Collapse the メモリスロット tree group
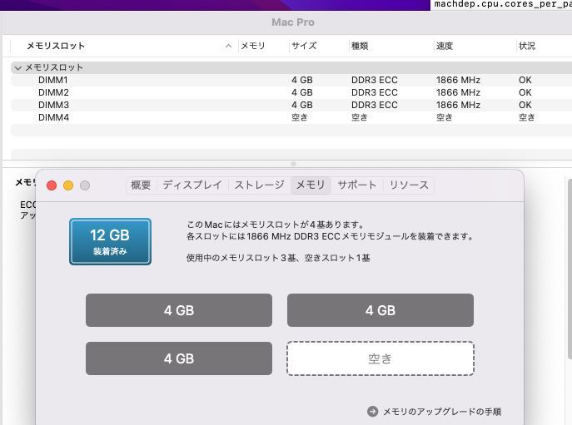Screen dimensions: 572x425 coord(17,68)
